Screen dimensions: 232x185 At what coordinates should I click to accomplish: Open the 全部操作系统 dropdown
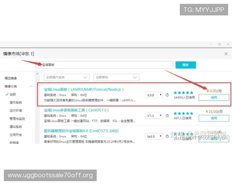point(67,77)
